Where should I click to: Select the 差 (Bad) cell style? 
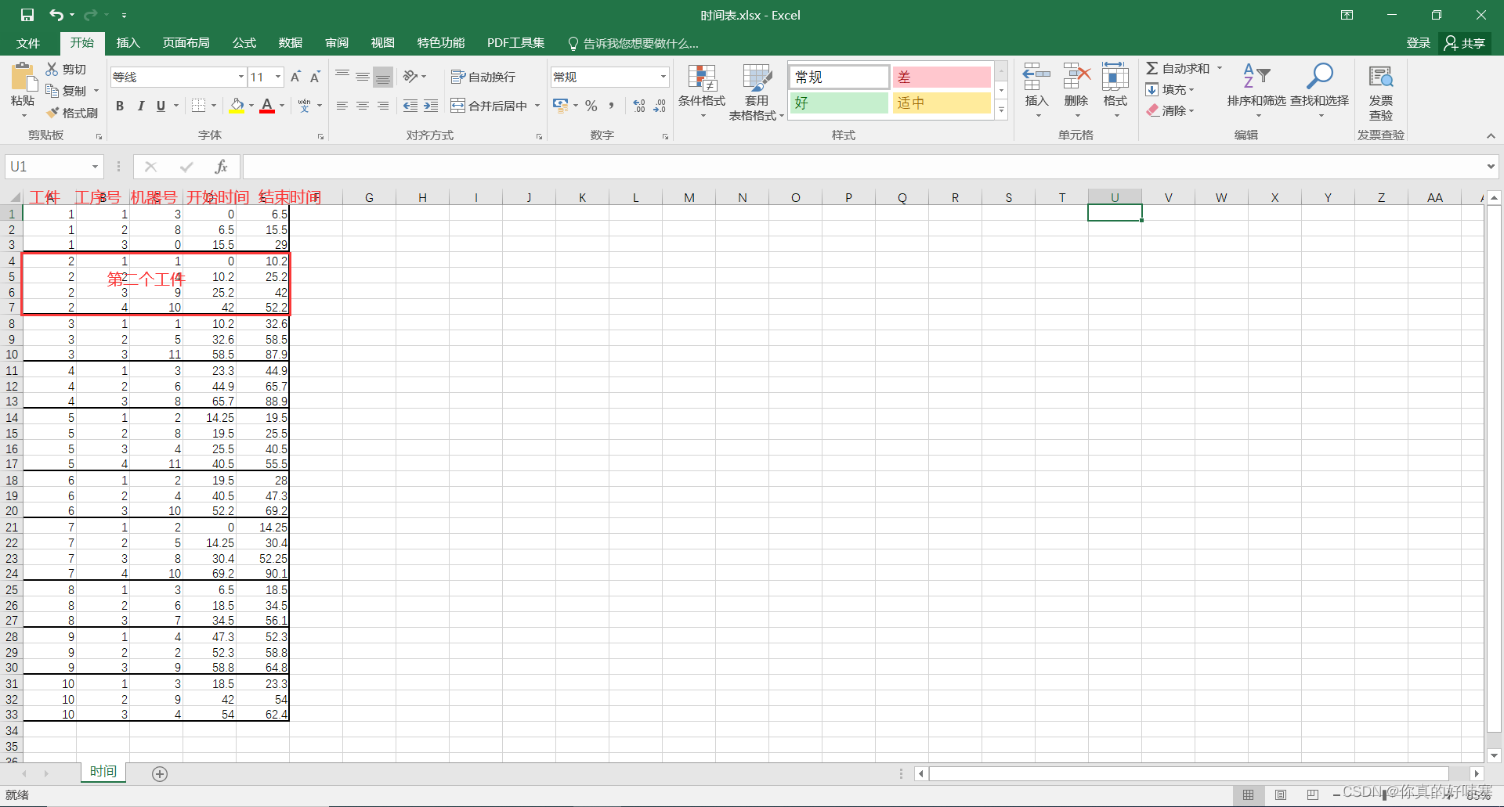(942, 77)
